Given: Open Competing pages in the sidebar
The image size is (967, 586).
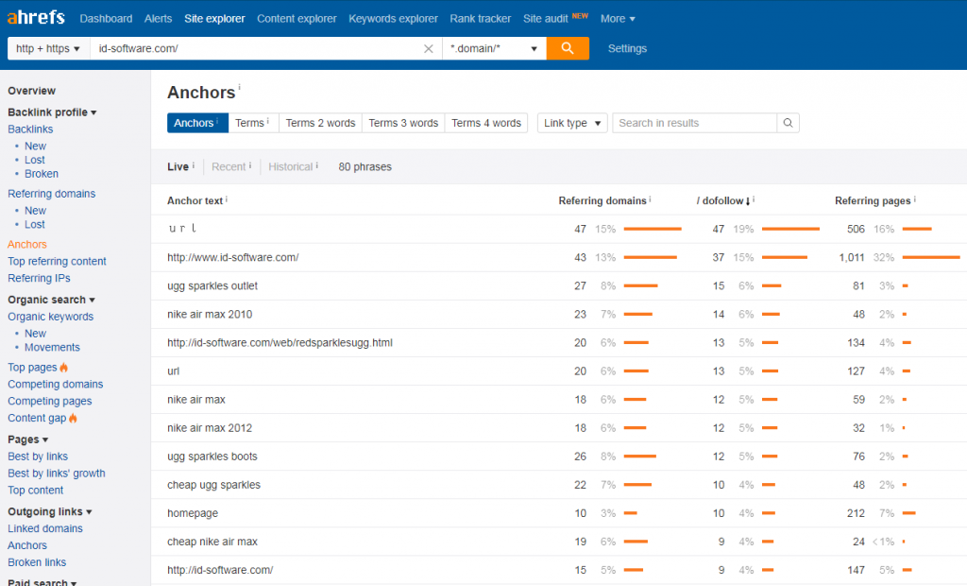Looking at the screenshot, I should click(x=50, y=401).
